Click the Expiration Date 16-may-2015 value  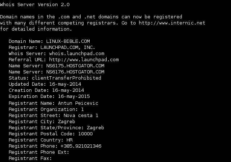74,96
